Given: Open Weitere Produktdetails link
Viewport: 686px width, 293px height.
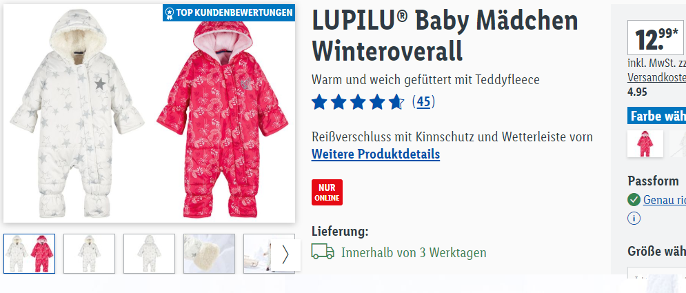Looking at the screenshot, I should [375, 154].
